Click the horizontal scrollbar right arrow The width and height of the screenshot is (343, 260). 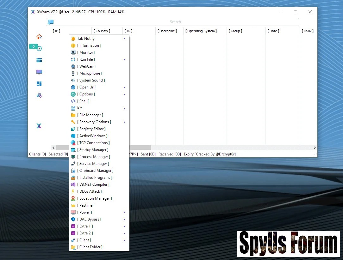pos(315,148)
